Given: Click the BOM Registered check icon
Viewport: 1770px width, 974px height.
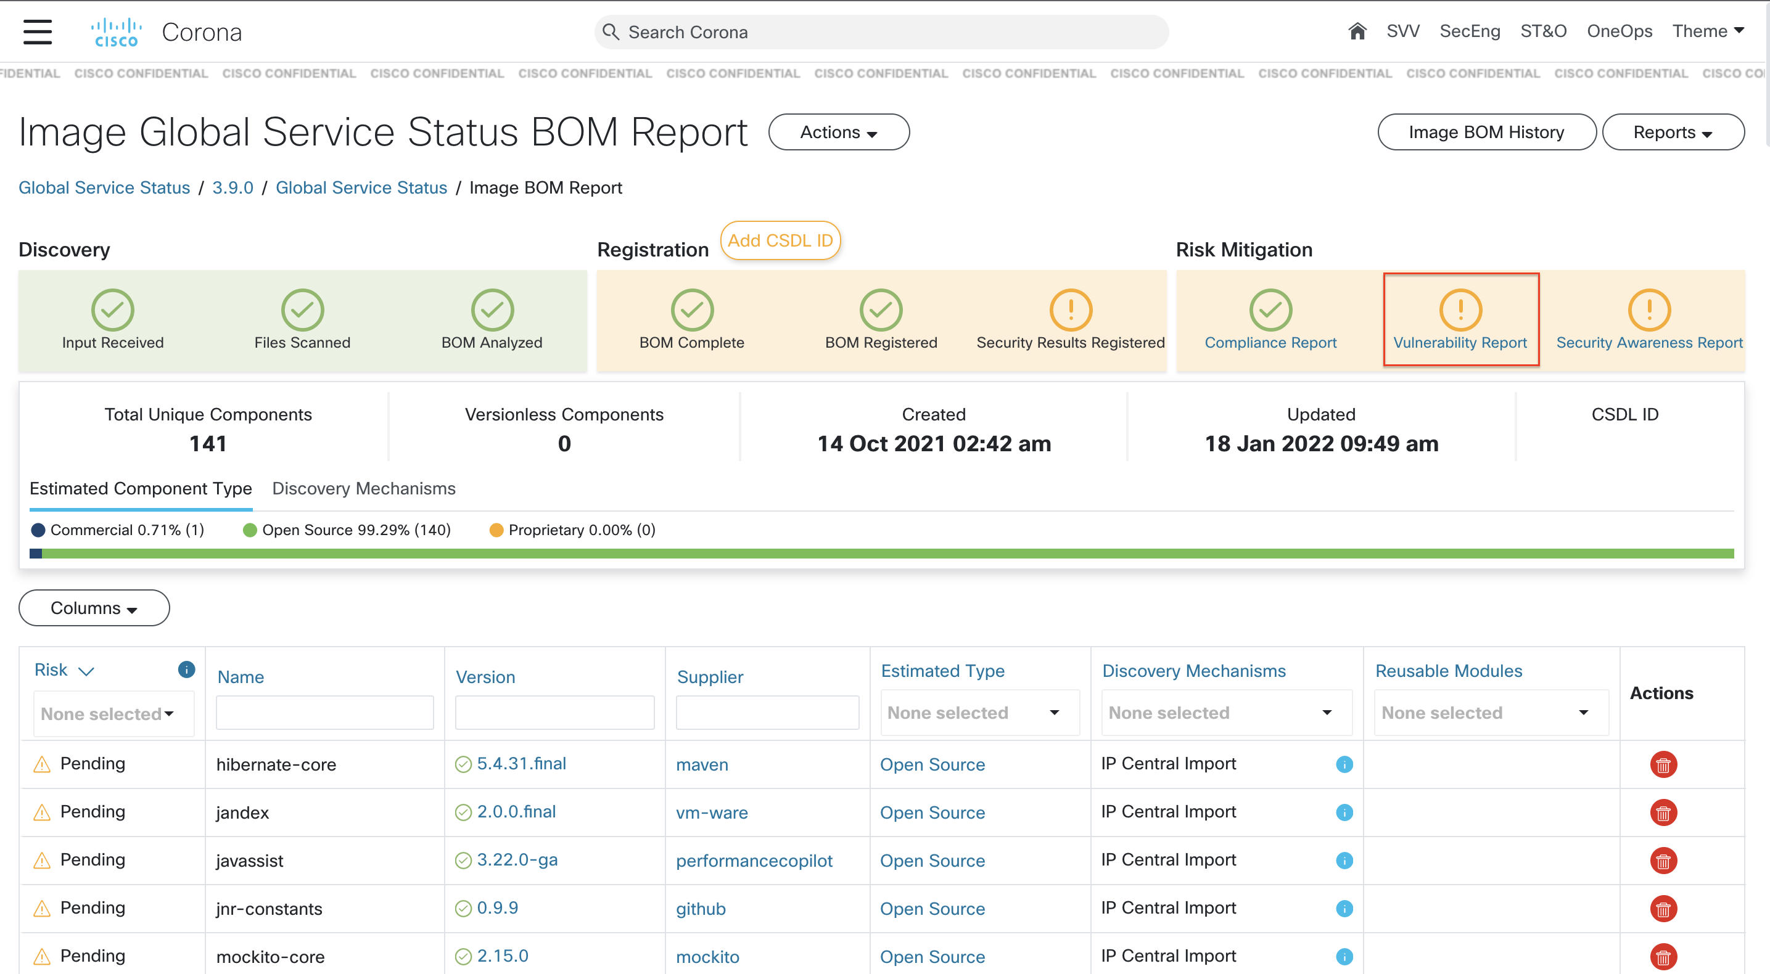Looking at the screenshot, I should (x=881, y=310).
